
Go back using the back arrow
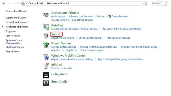[4, 4]
